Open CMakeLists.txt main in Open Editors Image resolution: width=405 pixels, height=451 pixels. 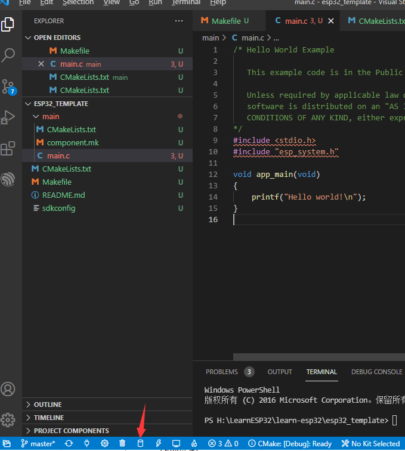[x=107, y=77]
